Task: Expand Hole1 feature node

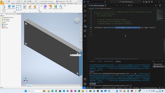Action: coord(1,26)
